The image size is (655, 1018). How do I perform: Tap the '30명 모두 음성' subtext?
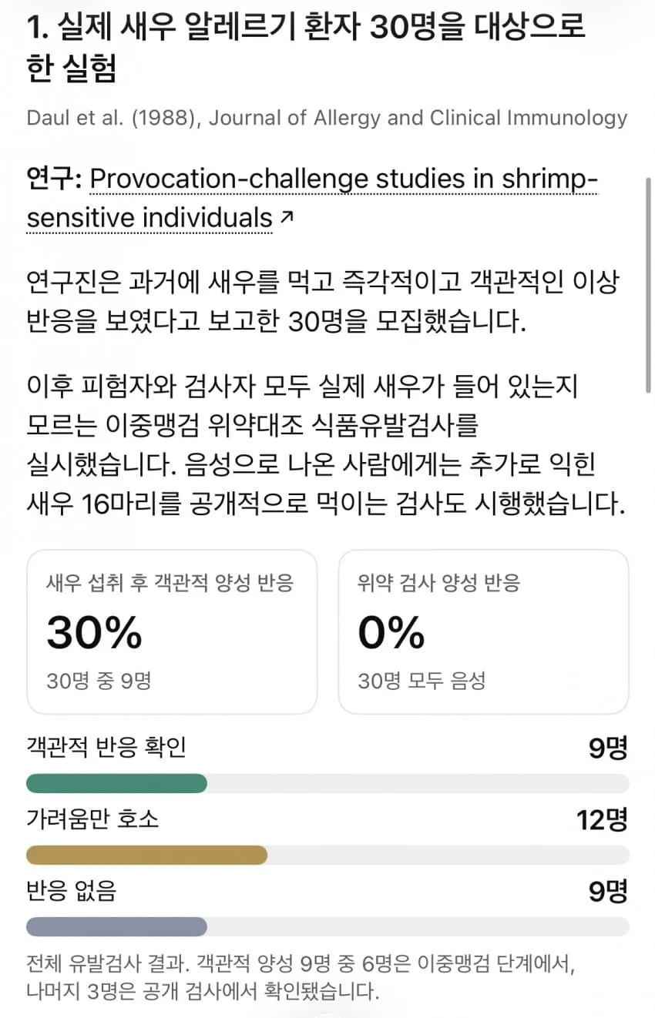coord(422,681)
